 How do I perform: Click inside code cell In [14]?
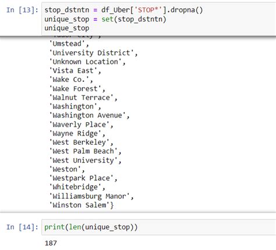(158, 227)
